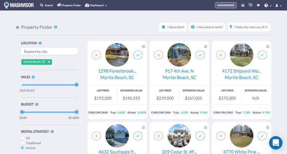Click the Explore by city input field
The height and width of the screenshot is (154, 287).
point(49,51)
